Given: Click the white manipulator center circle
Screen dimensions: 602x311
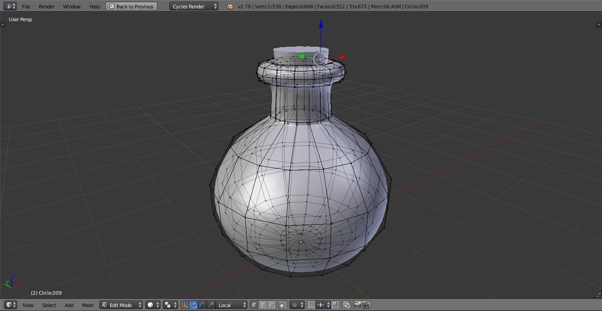Looking at the screenshot, I should click(321, 59).
